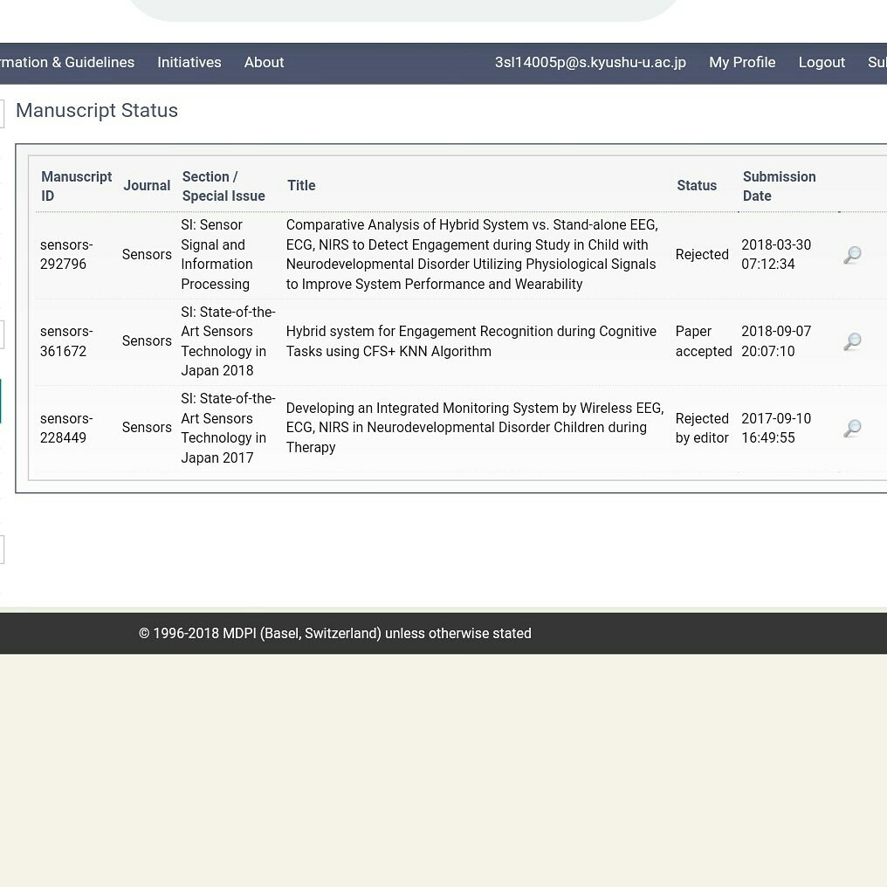This screenshot has height=887, width=887.
Task: Click the Title column header
Action: point(301,186)
